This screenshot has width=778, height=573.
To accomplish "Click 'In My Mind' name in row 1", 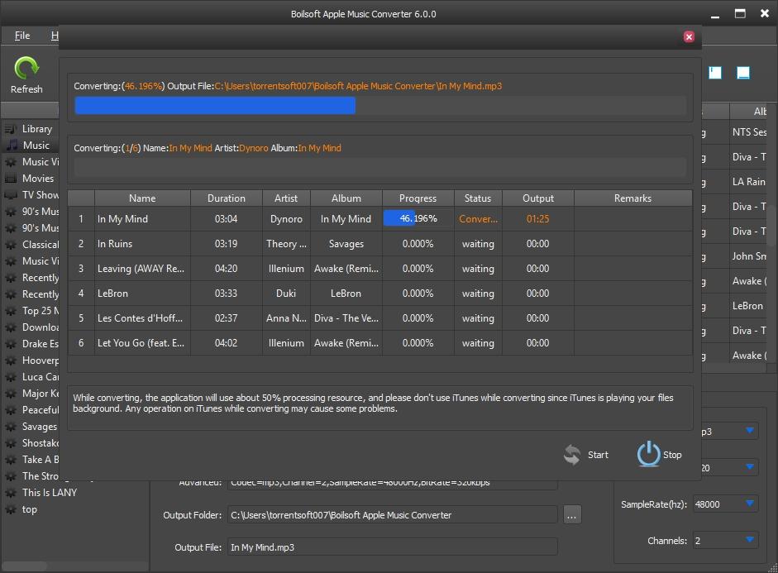I will click(122, 219).
